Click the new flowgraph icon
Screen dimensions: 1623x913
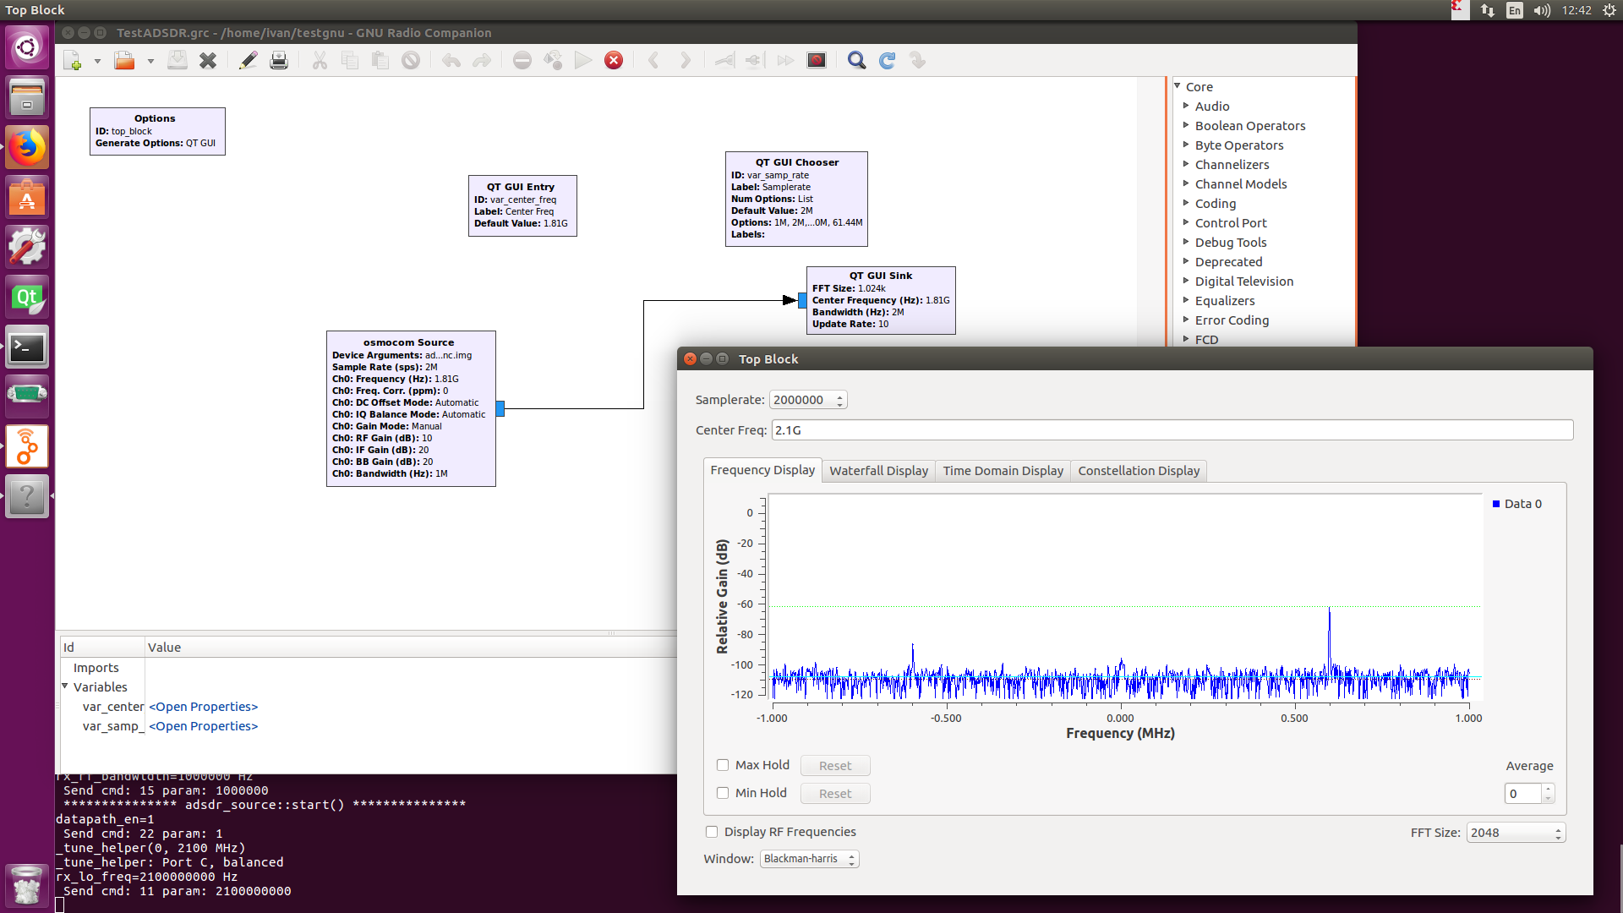[x=73, y=60]
